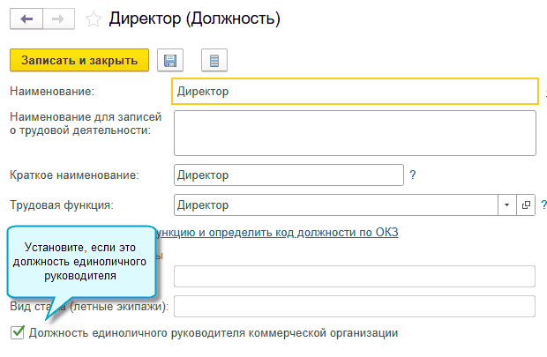The width and height of the screenshot is (547, 357).
Task: Uncheck Должность единоличного руководителя checkbox
Action: (17, 333)
